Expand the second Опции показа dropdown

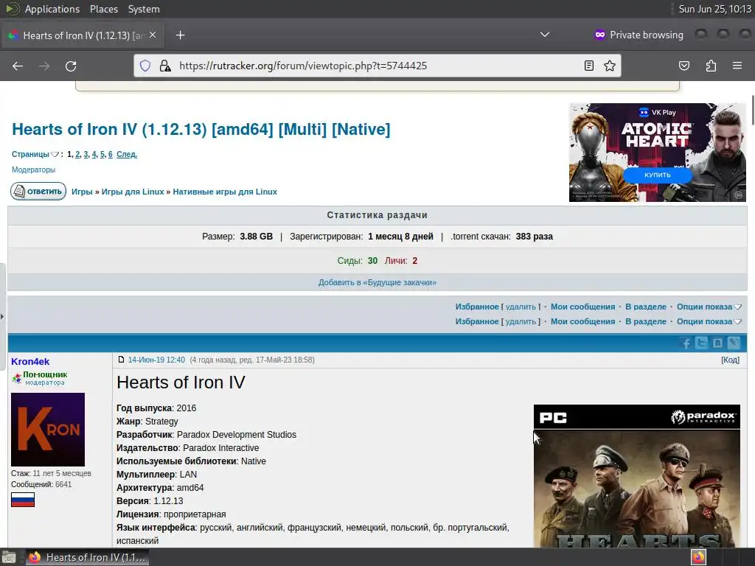(x=709, y=321)
